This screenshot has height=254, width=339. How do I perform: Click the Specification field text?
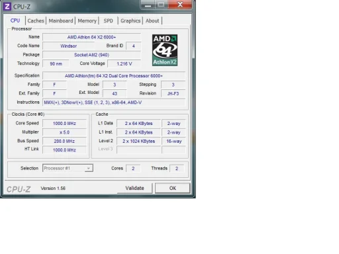point(114,75)
